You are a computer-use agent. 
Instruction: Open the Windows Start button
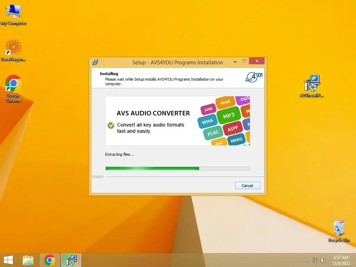(8, 260)
